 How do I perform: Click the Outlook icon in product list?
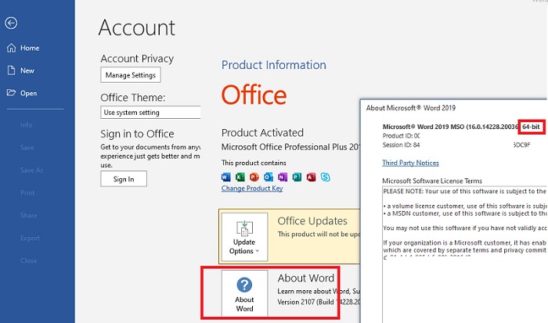[269, 177]
